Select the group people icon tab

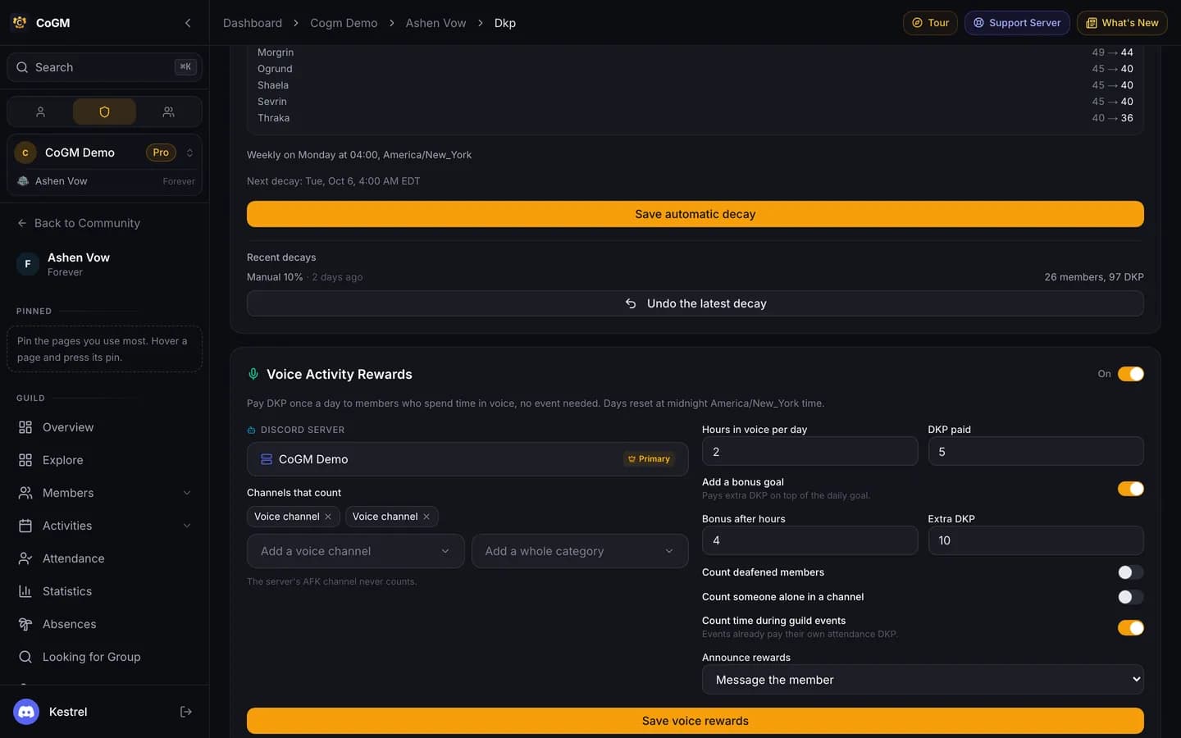click(x=168, y=112)
